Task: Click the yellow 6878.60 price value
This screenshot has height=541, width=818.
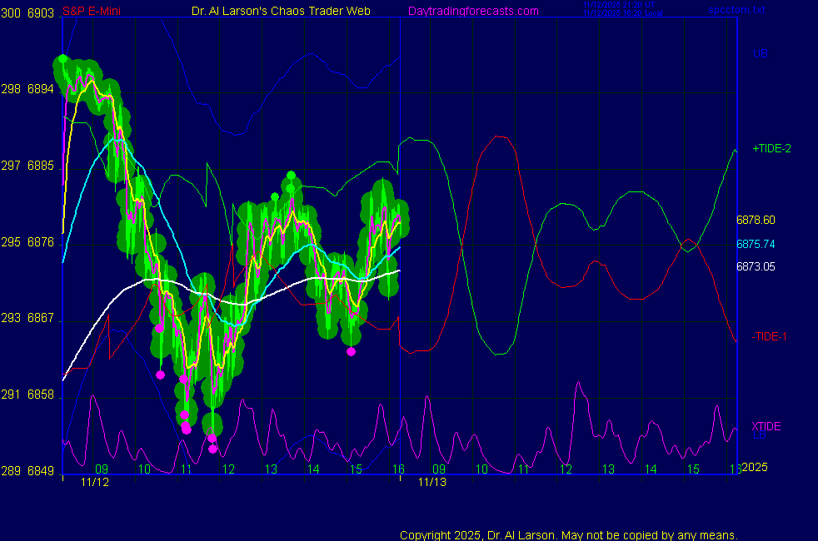Action: coord(754,221)
